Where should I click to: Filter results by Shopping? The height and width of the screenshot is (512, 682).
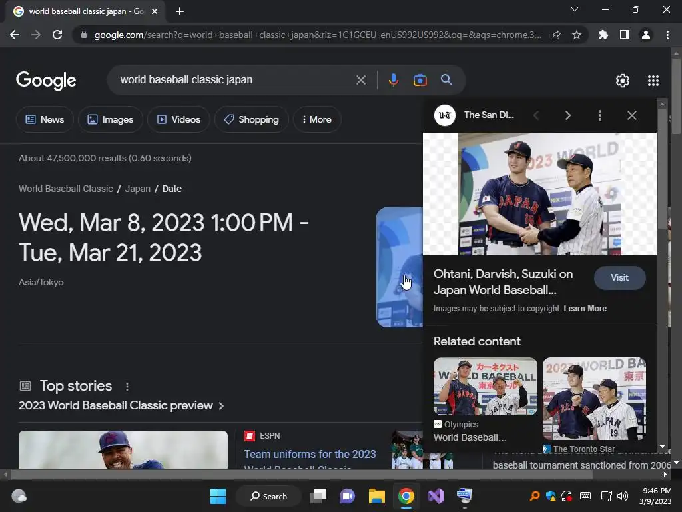tap(251, 119)
